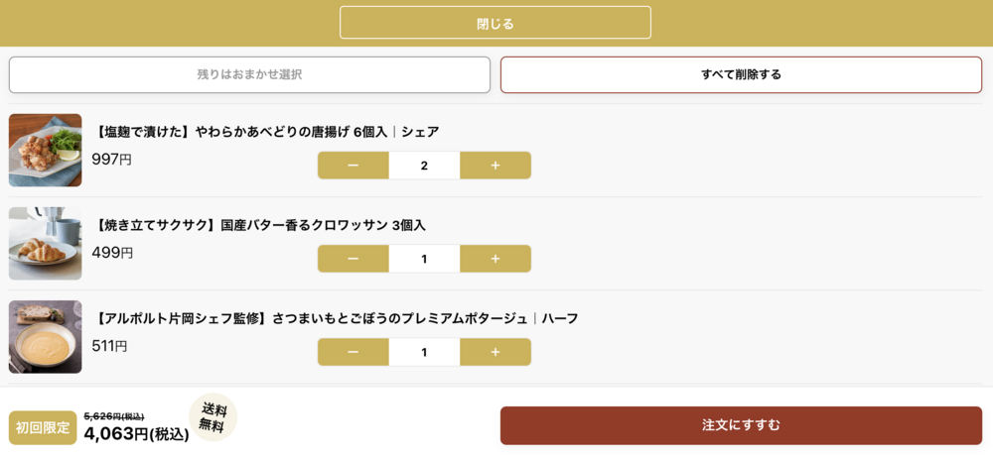Proceed with 注文にすすむ button
This screenshot has height=457, width=993.
741,425
